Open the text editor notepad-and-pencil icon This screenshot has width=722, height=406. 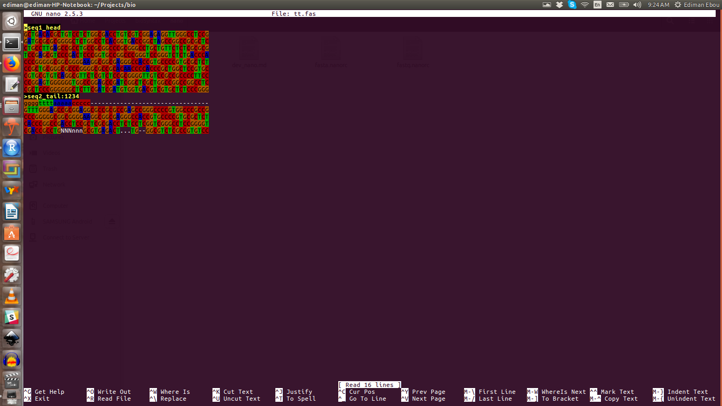pyautogui.click(x=12, y=85)
